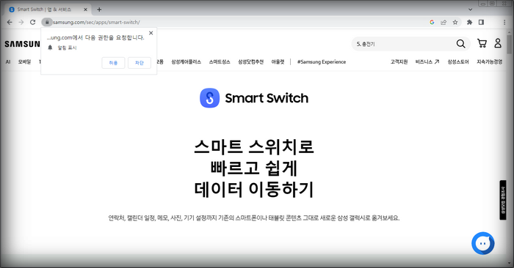Image resolution: width=514 pixels, height=268 pixels.
Task: Click the Samsung logo
Action: pyautogui.click(x=22, y=44)
